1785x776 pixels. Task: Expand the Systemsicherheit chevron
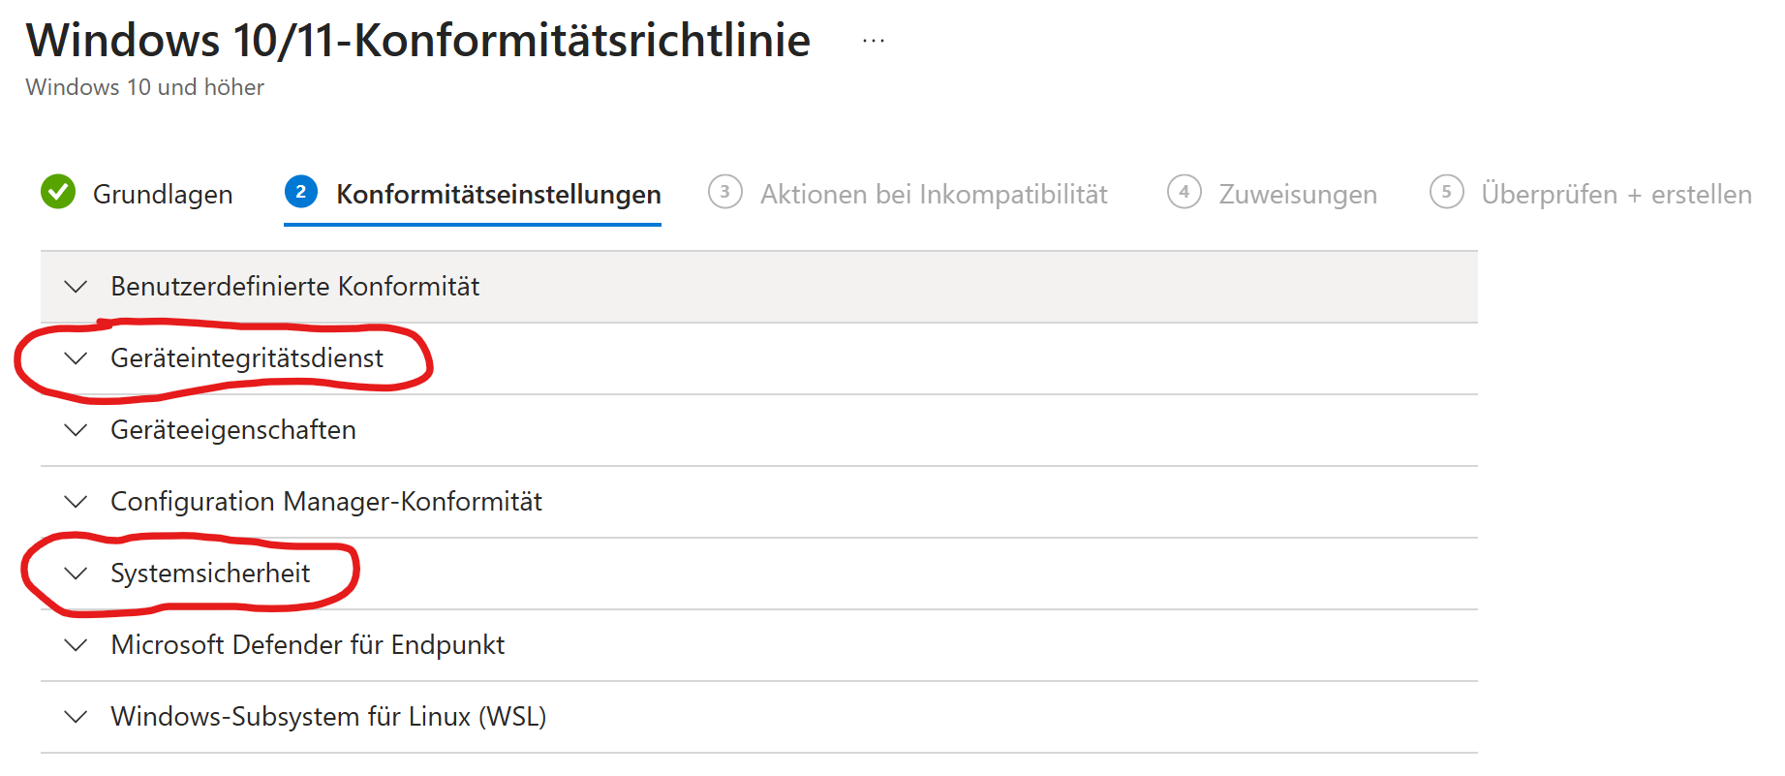76,574
